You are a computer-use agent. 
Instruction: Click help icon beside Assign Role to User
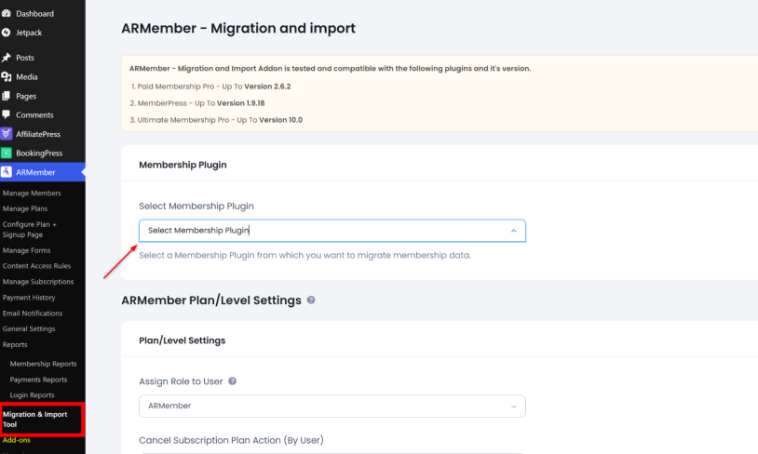pos(232,381)
